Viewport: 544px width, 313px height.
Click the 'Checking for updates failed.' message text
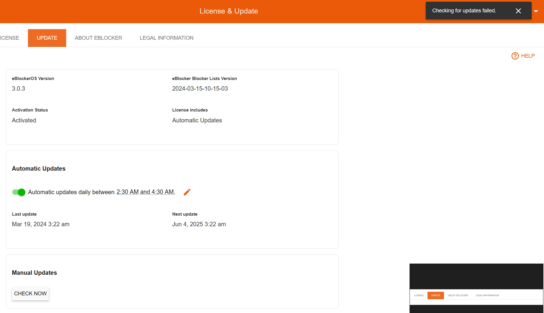click(x=464, y=11)
